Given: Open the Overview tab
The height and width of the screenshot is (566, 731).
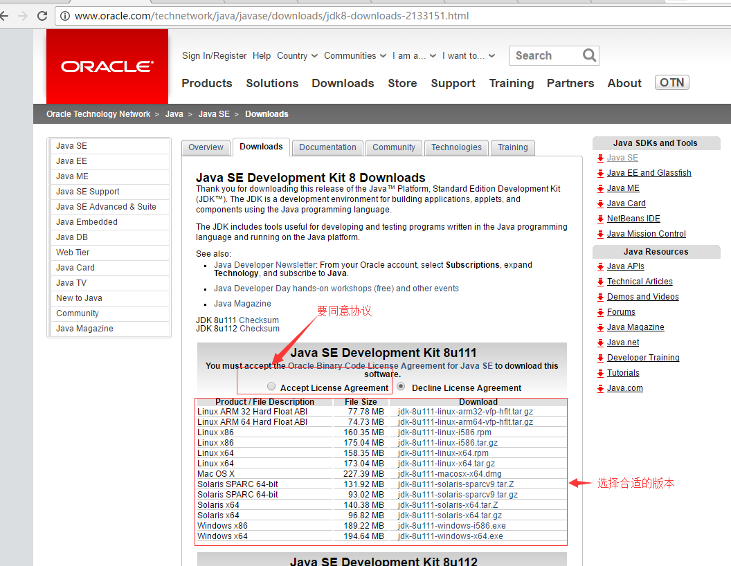Looking at the screenshot, I should 206,147.
